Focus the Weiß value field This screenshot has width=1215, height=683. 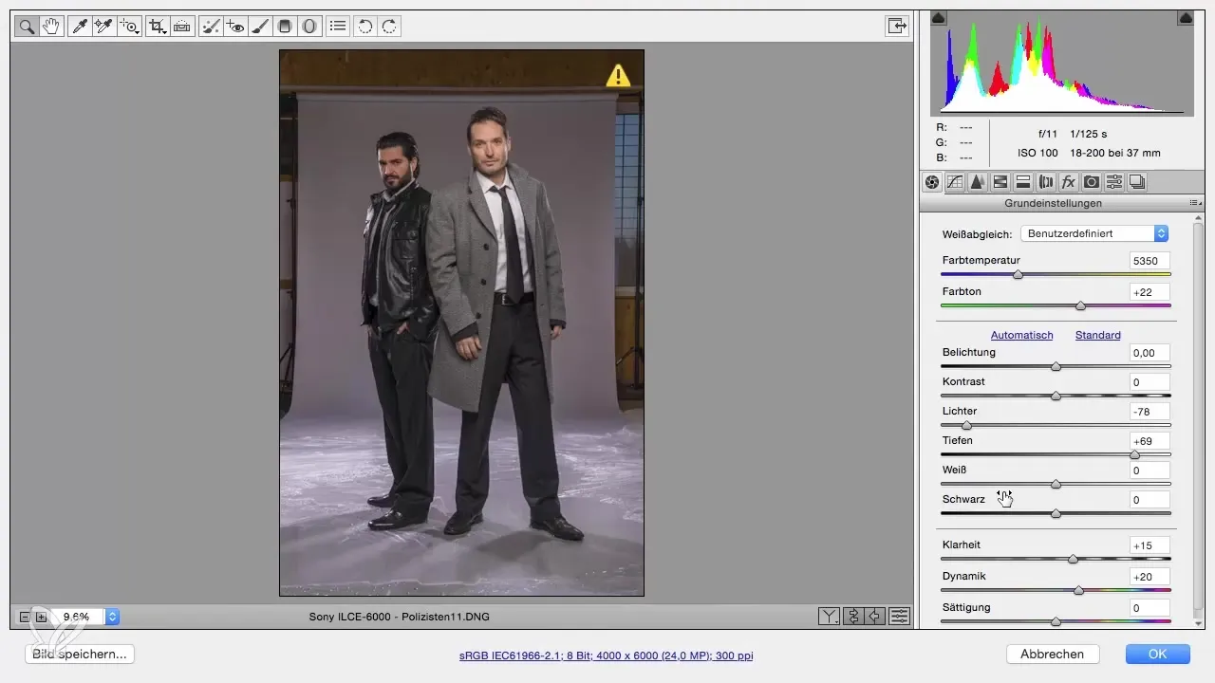(1150, 471)
